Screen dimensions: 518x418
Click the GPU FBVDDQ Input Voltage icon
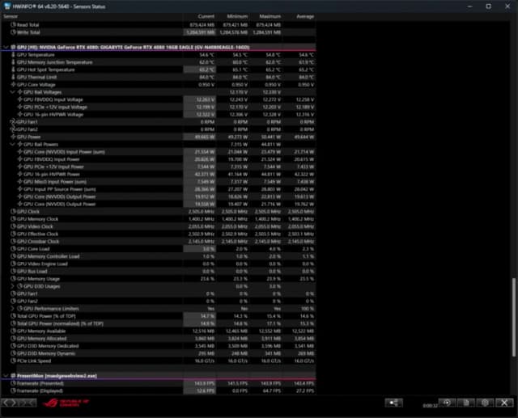(x=19, y=99)
